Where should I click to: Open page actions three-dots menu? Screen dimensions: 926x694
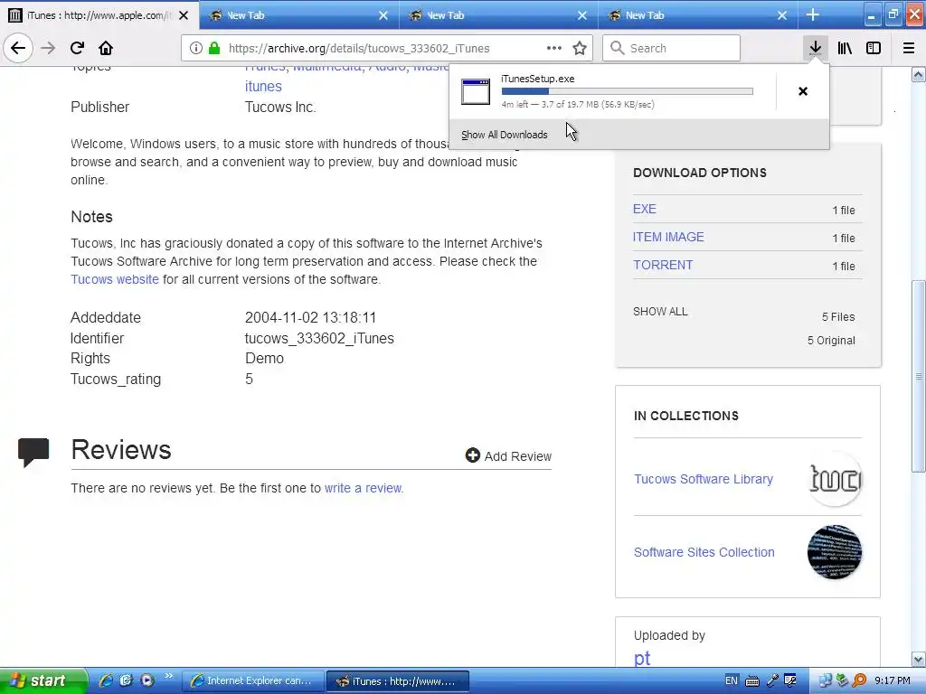pos(554,49)
